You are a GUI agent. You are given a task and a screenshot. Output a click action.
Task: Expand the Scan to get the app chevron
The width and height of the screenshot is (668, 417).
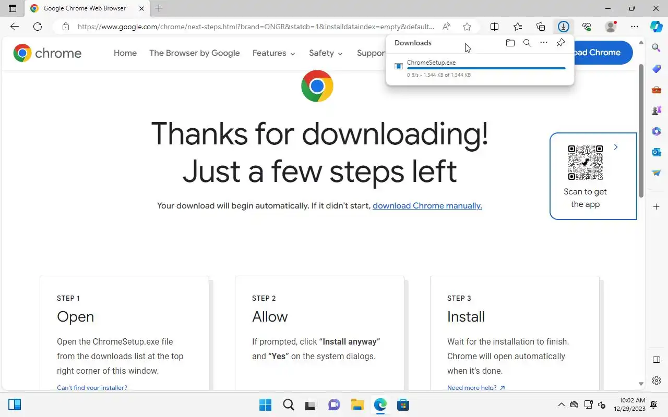(616, 147)
